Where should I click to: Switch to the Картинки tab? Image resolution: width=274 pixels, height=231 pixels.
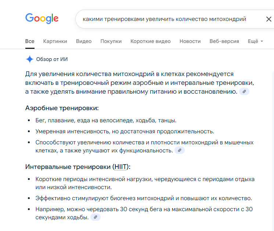coord(55,41)
